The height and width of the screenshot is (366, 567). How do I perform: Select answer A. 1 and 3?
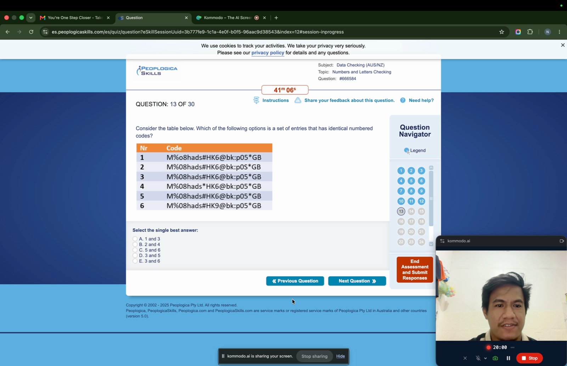pyautogui.click(x=135, y=239)
